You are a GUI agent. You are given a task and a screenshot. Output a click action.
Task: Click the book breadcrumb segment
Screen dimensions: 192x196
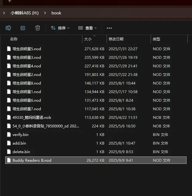pyautogui.click(x=56, y=13)
